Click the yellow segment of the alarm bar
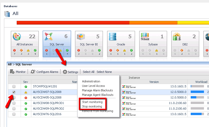Screen dimensions: 209x127 [x=193, y=23]
